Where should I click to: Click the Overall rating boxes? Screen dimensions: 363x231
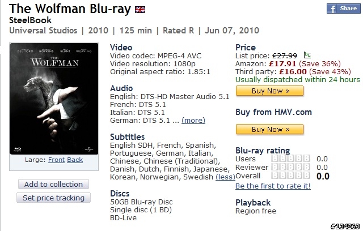point(290,176)
